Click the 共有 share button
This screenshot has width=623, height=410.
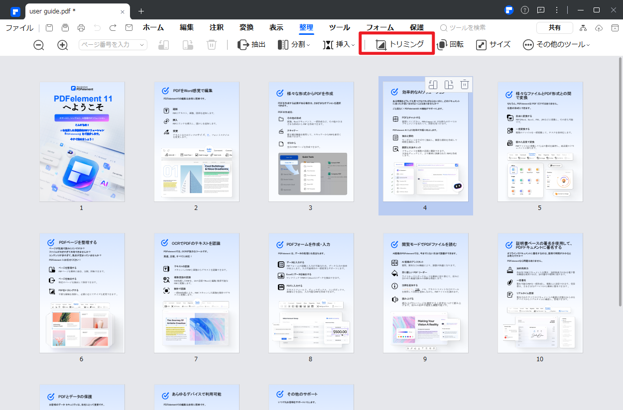[x=555, y=28]
